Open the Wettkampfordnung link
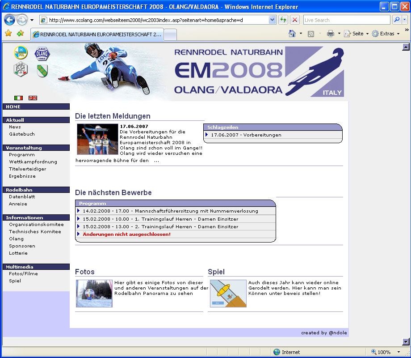Screen dimensions: 411x358 point(33,162)
